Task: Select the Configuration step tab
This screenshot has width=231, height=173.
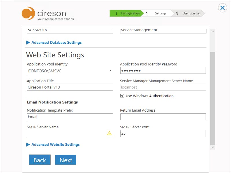Action: click(127, 13)
